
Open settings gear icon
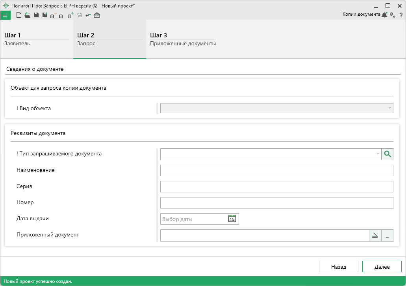point(392,15)
